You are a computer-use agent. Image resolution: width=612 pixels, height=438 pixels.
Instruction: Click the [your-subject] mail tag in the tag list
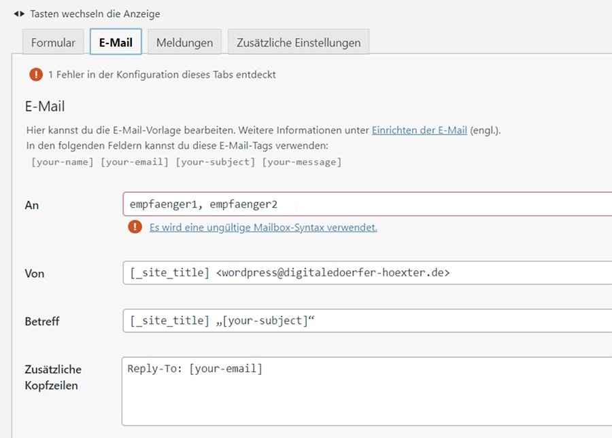click(215, 162)
